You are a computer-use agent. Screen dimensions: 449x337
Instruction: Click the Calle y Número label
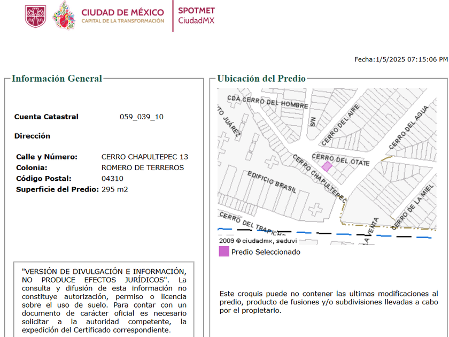click(47, 157)
